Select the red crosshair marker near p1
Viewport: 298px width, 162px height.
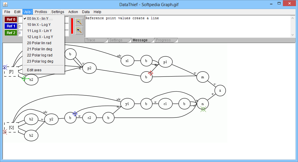coord(150,73)
